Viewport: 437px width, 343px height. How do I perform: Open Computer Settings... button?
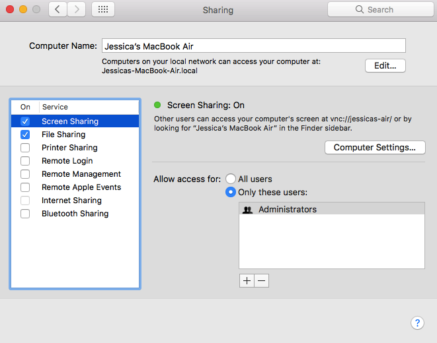pos(375,147)
